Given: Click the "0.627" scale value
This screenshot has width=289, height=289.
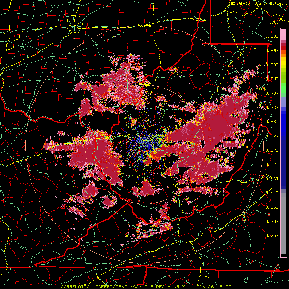Looking at the screenshot, I should [272, 136].
